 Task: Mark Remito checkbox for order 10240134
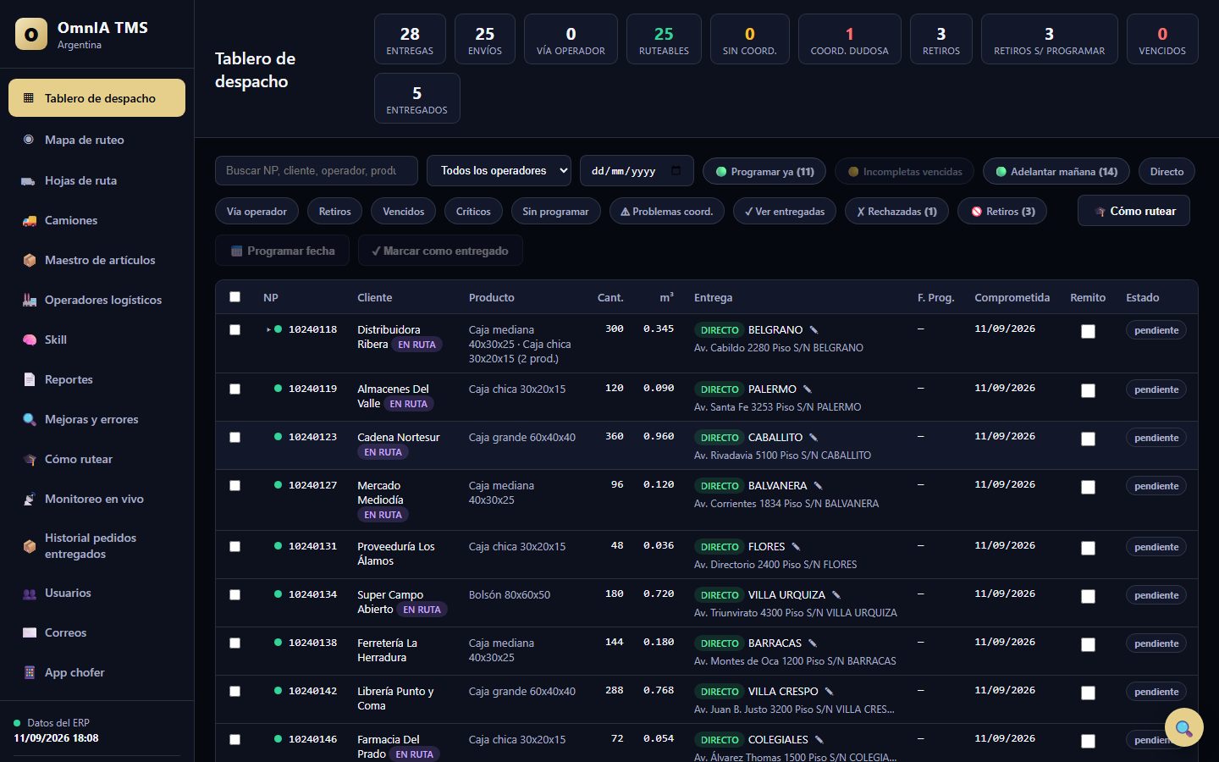(1089, 596)
